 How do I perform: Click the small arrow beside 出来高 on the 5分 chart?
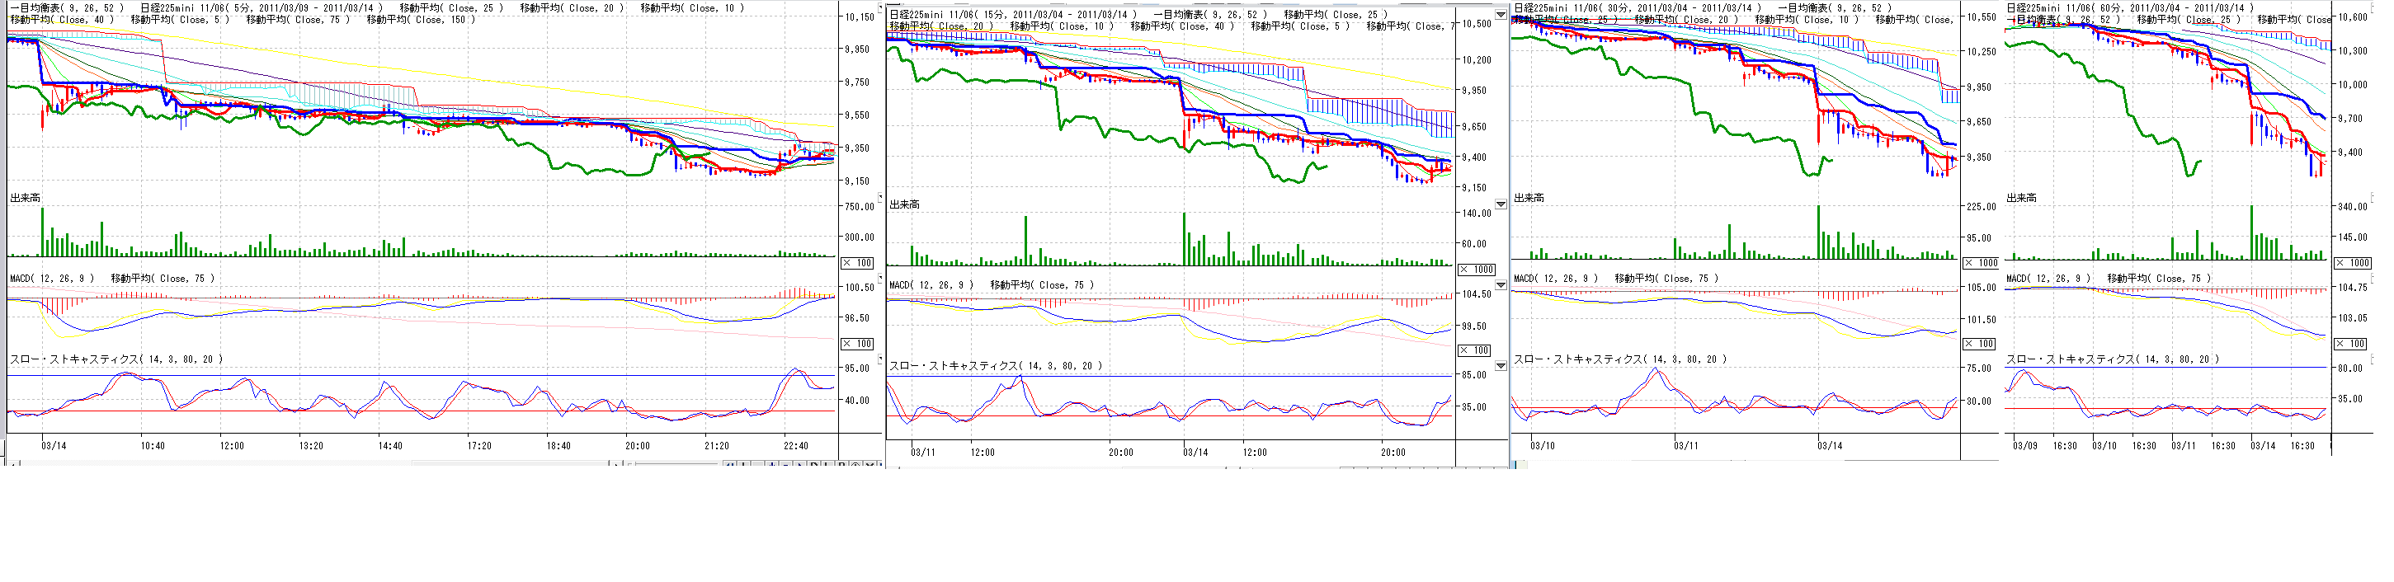tap(880, 198)
